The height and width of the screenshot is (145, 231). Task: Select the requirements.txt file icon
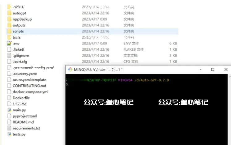click(9, 128)
